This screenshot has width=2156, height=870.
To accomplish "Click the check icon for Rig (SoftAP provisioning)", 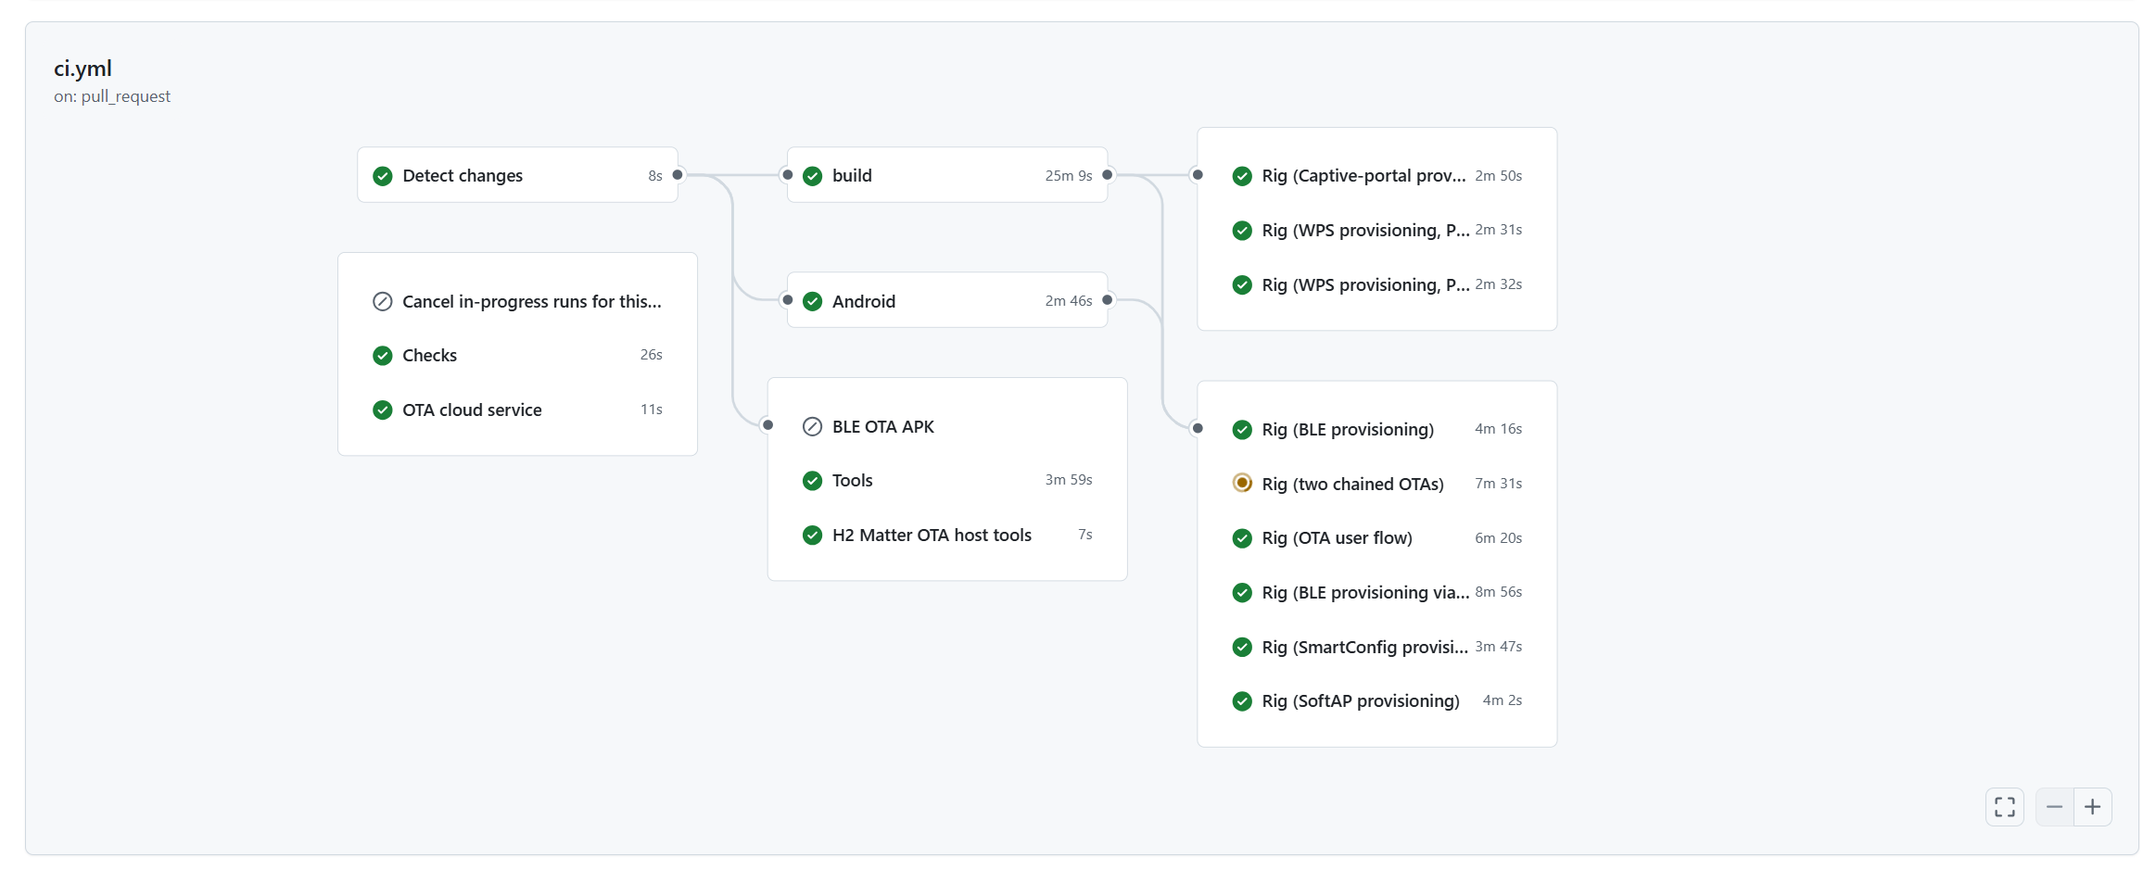I will [1242, 700].
